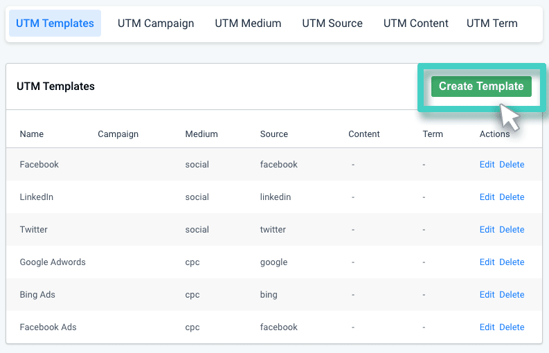The image size is (549, 353).
Task: Switch to the UTM Campaign tab
Action: [156, 24]
